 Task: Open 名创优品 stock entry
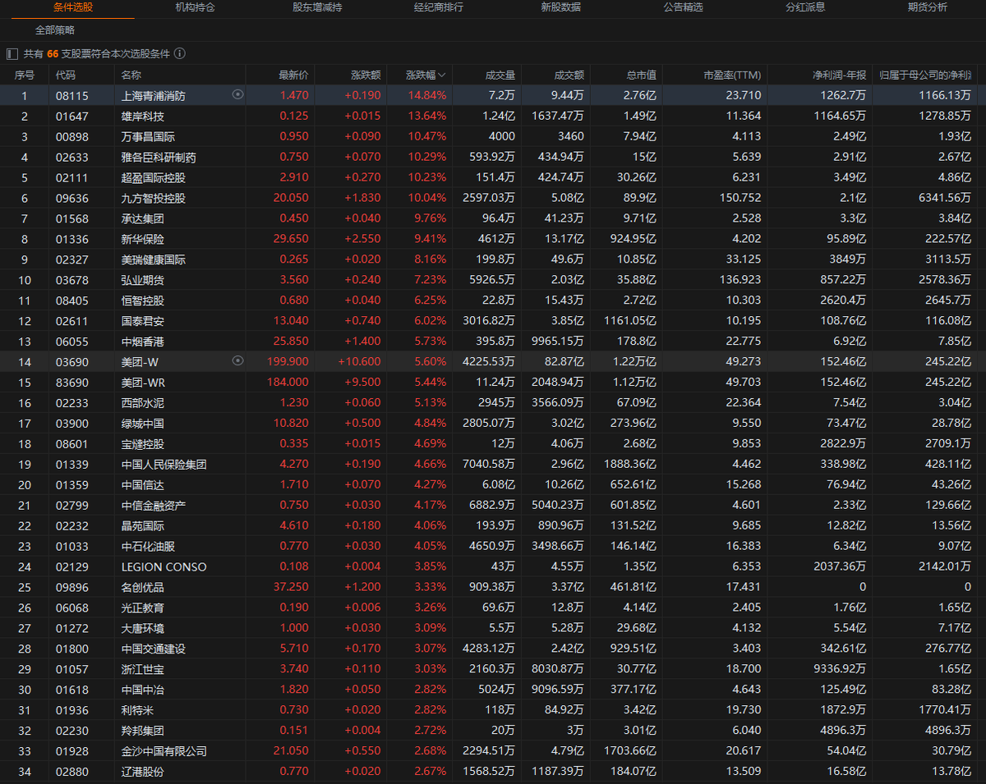[142, 587]
